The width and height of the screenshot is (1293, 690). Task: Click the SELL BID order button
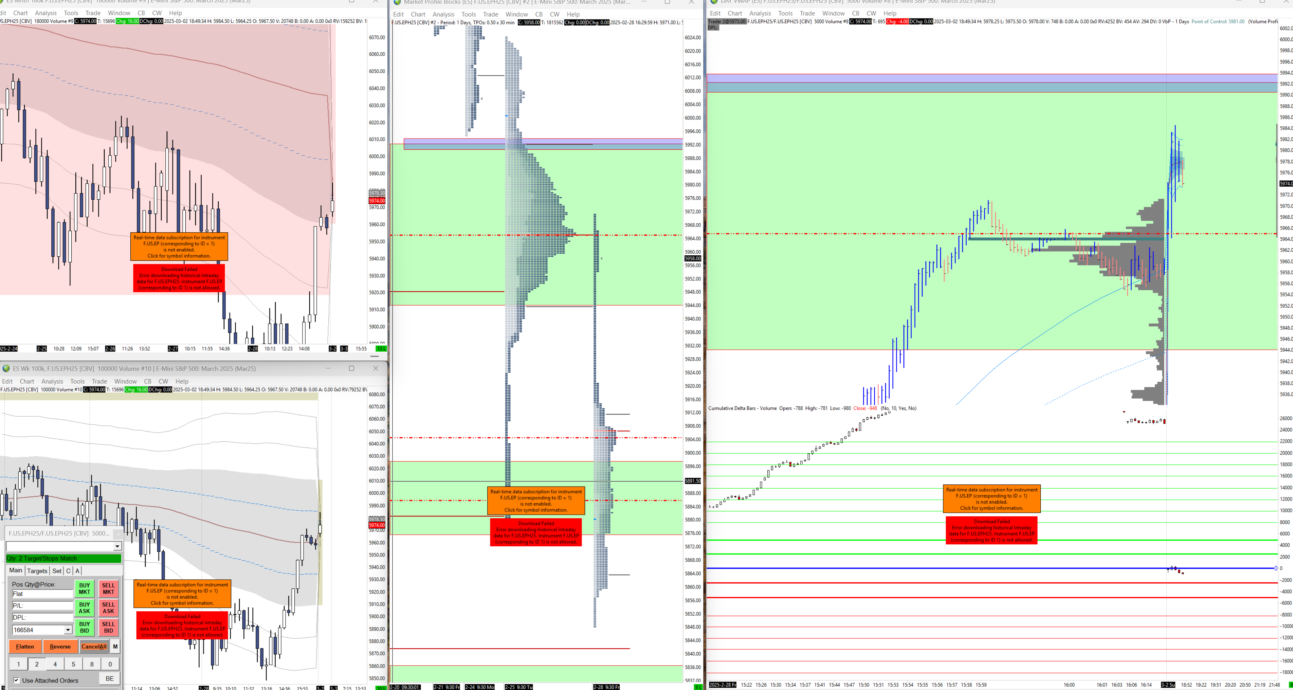pos(108,627)
